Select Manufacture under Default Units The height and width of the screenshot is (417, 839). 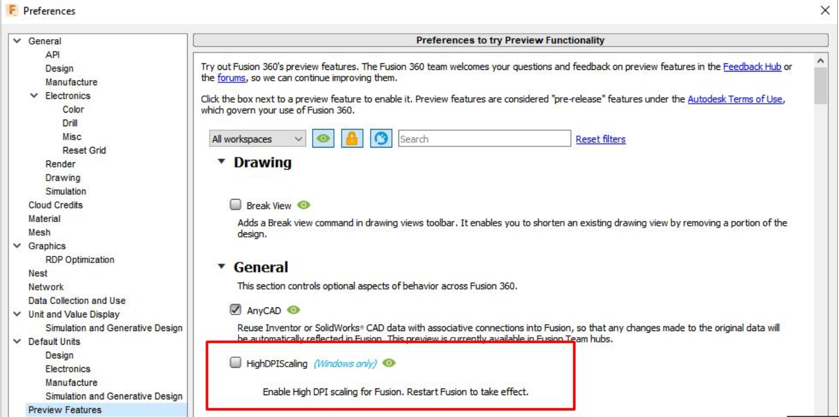tap(71, 382)
